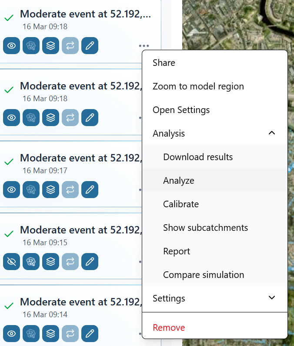
Task: Toggle eye icon on the 09:14 simulation
Action: (x=12, y=334)
